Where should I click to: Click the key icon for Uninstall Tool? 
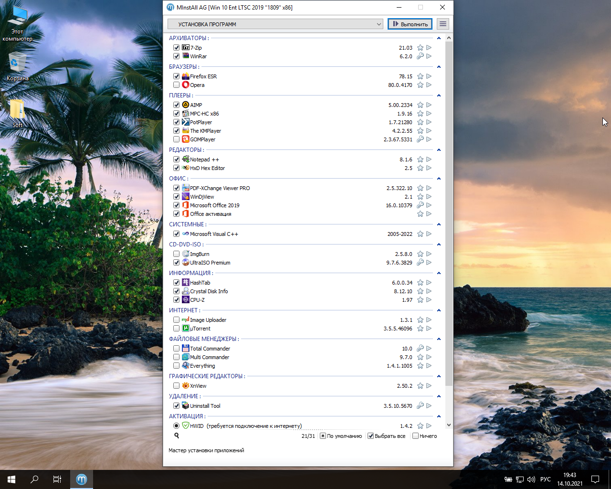click(x=420, y=406)
